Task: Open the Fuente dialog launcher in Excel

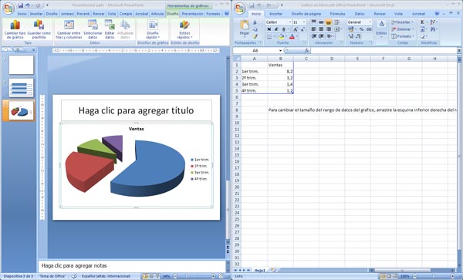Action: (x=305, y=42)
